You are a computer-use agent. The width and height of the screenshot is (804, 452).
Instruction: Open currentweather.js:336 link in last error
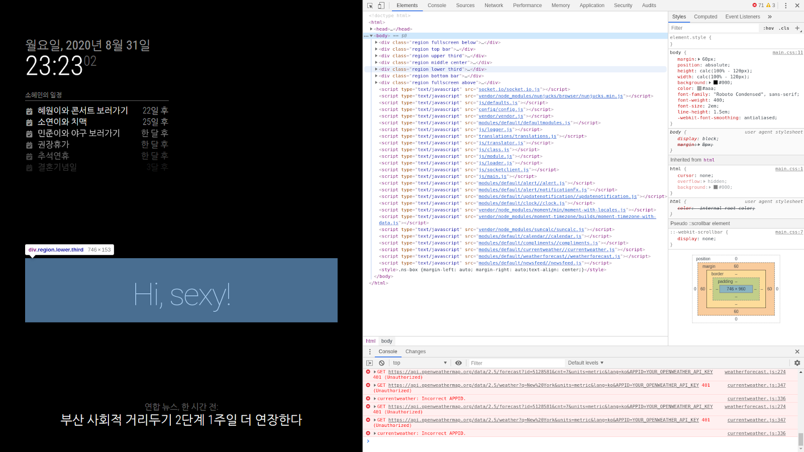point(756,433)
